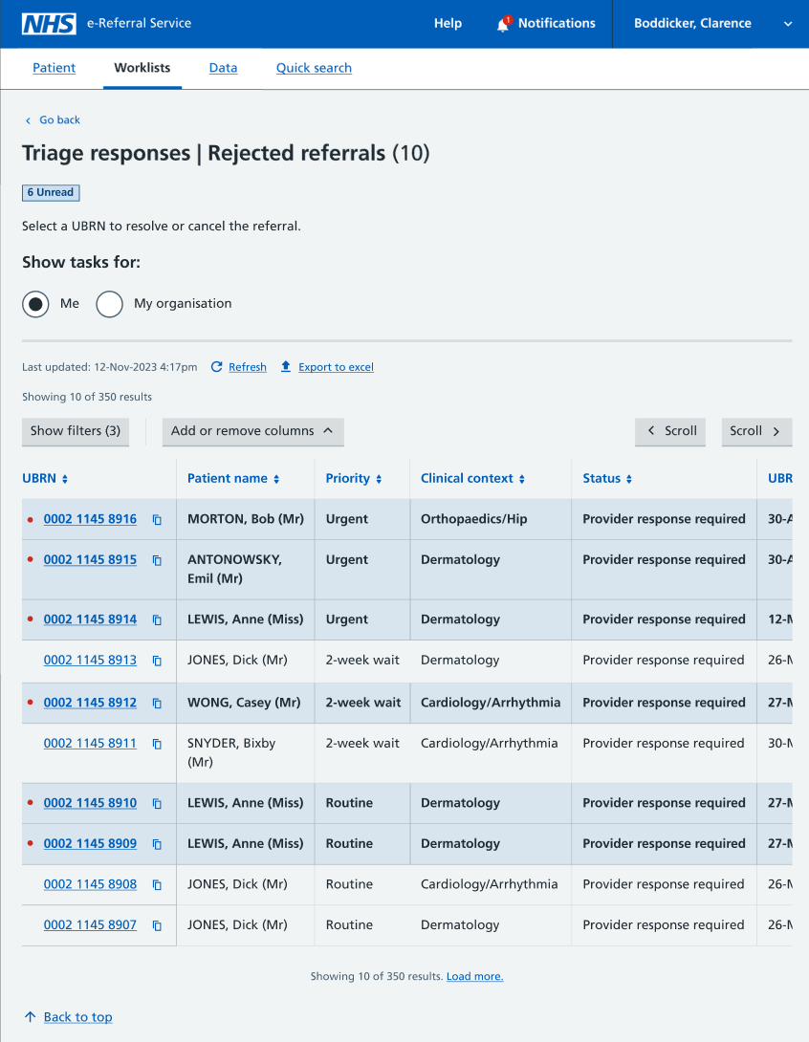This screenshot has width=809, height=1042.
Task: Open referral 0002 1145 8911
Action: (x=91, y=743)
